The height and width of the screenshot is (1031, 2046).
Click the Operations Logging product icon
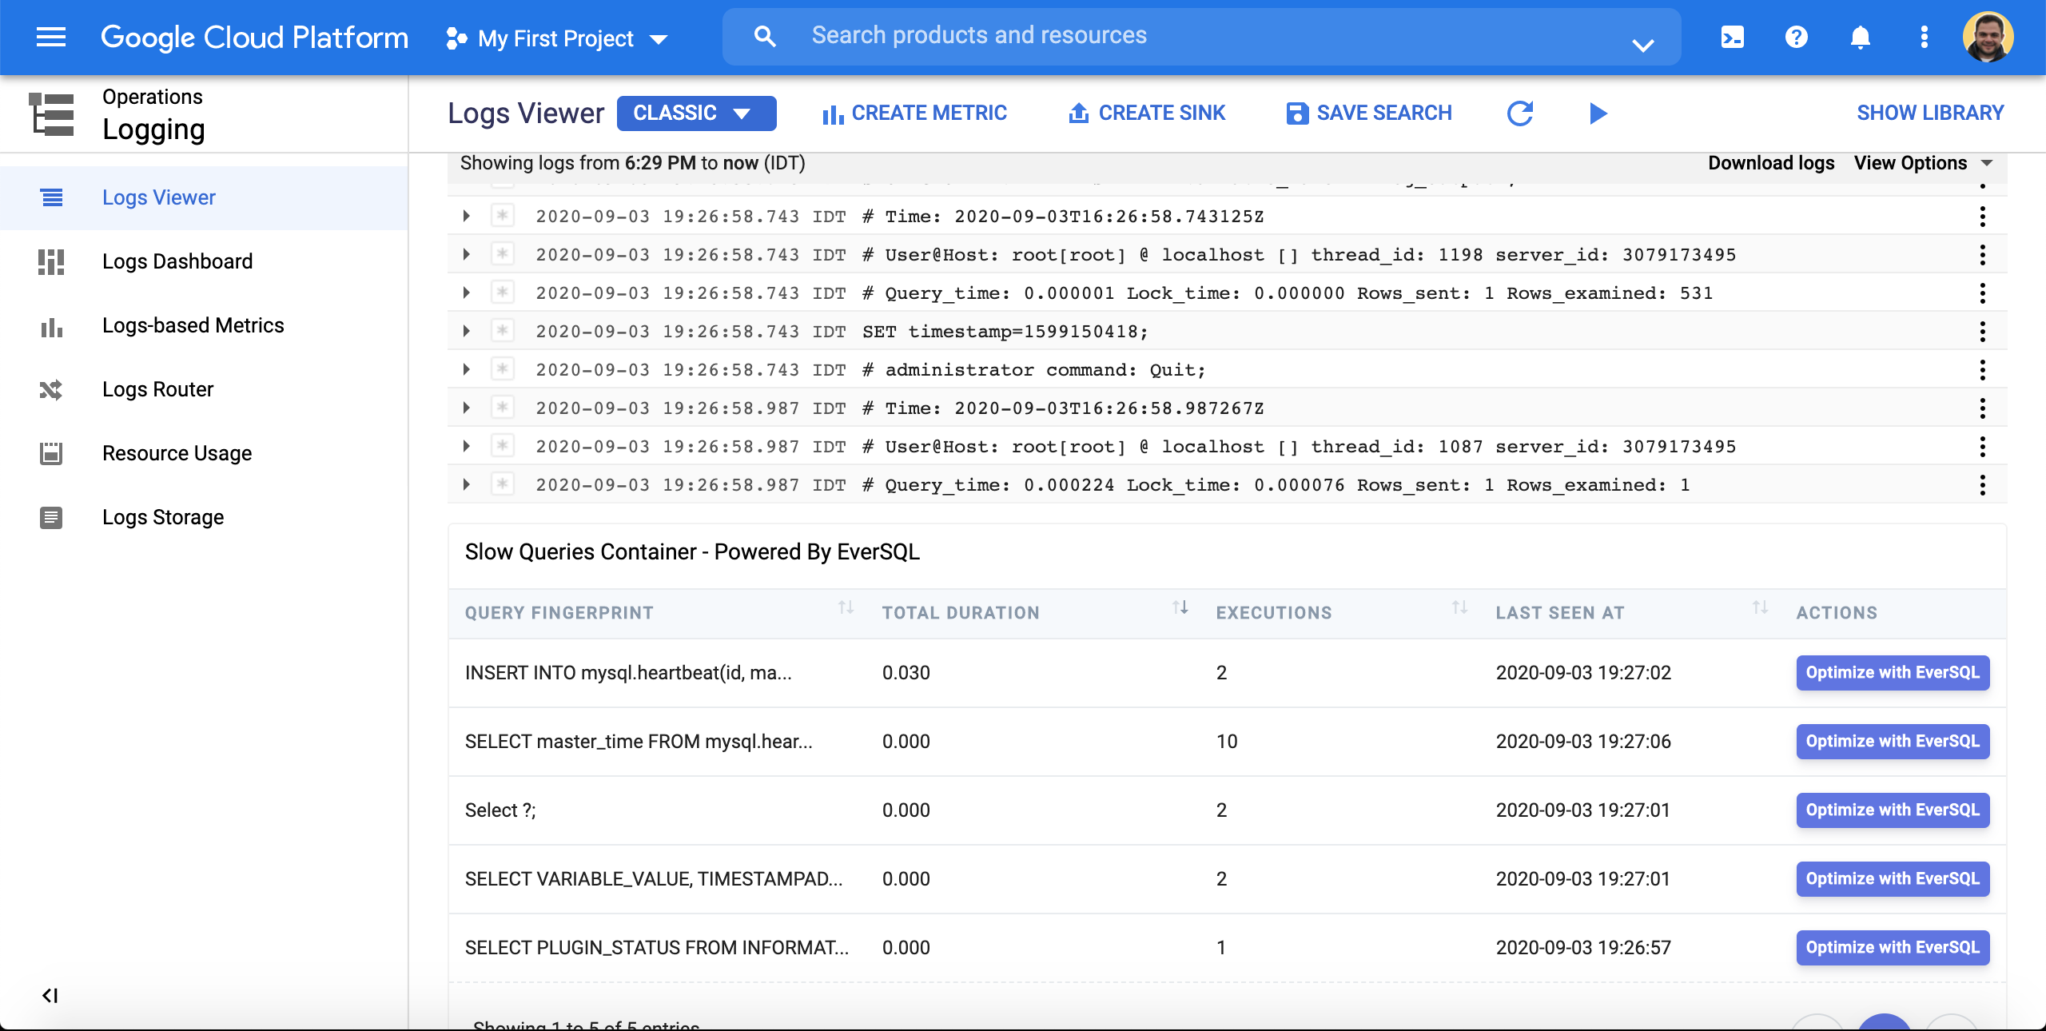pos(51,114)
